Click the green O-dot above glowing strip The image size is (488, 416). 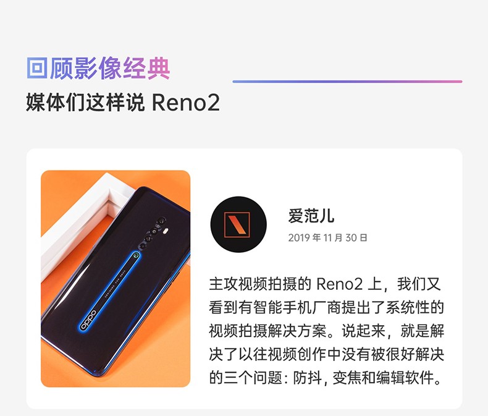tap(136, 255)
